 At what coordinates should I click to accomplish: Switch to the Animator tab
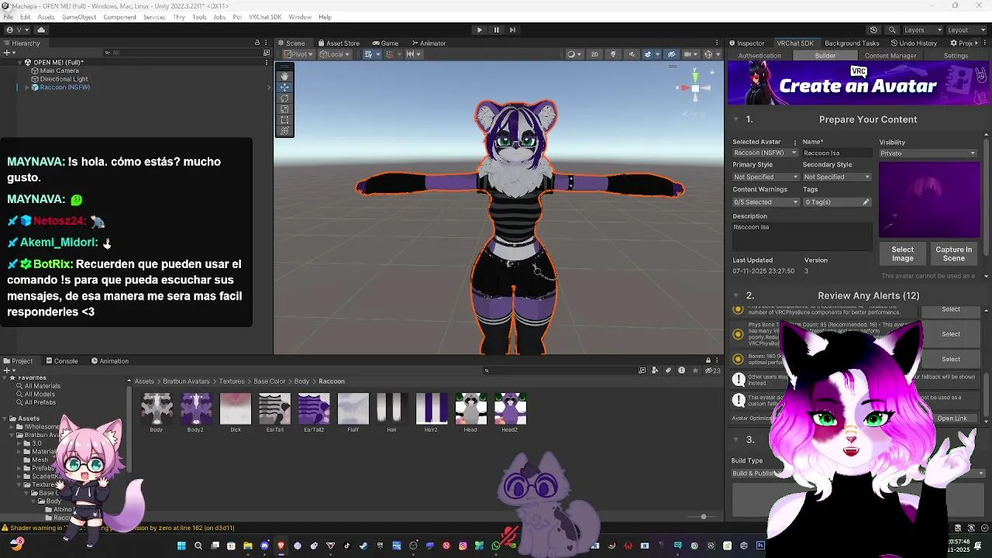coord(429,43)
